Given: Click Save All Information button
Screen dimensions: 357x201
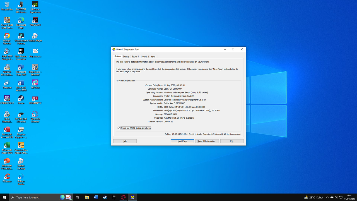Looking at the screenshot, I should pos(207,141).
